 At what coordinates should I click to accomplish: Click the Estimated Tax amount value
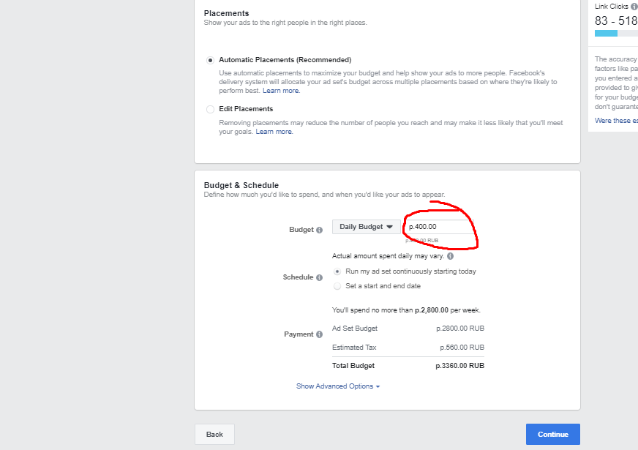[462, 348]
